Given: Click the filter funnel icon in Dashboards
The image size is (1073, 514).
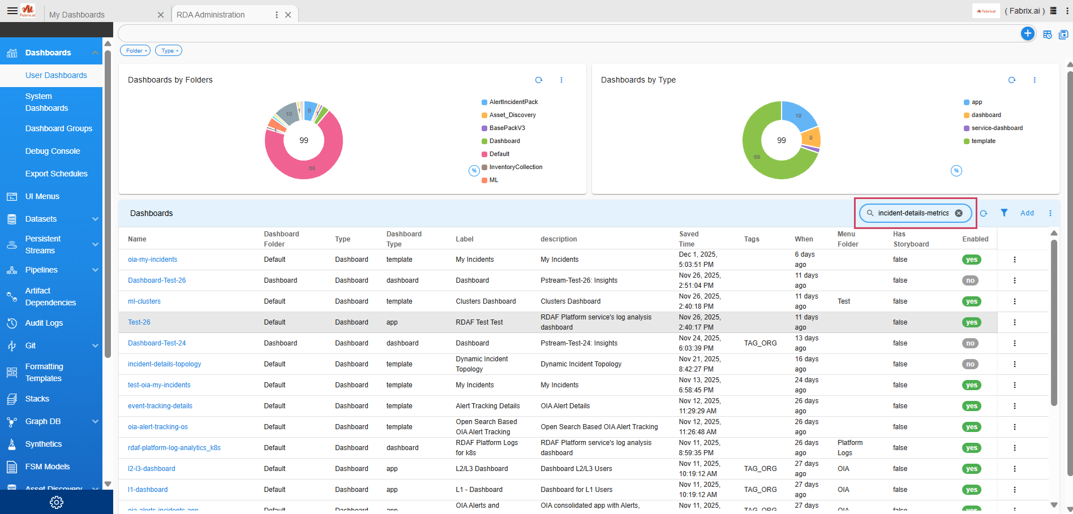Looking at the screenshot, I should (x=1003, y=213).
